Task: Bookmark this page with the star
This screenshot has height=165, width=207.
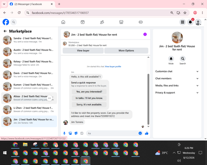Action: coord(185,13)
